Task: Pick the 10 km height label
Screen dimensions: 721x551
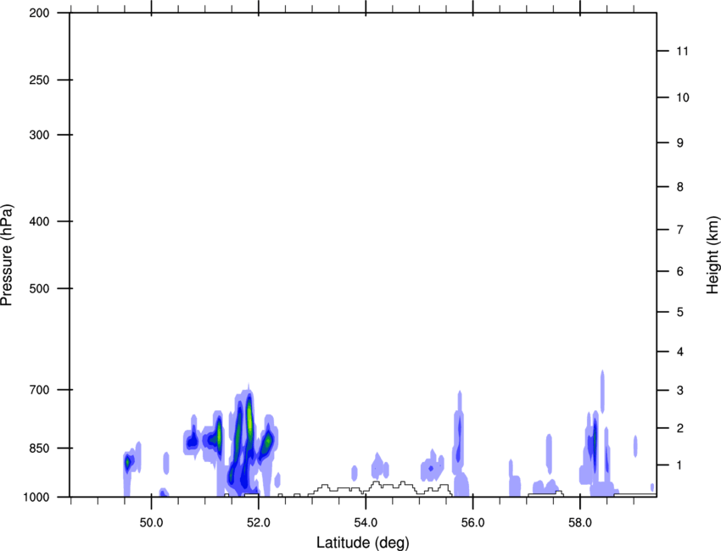Action: pyautogui.click(x=683, y=97)
